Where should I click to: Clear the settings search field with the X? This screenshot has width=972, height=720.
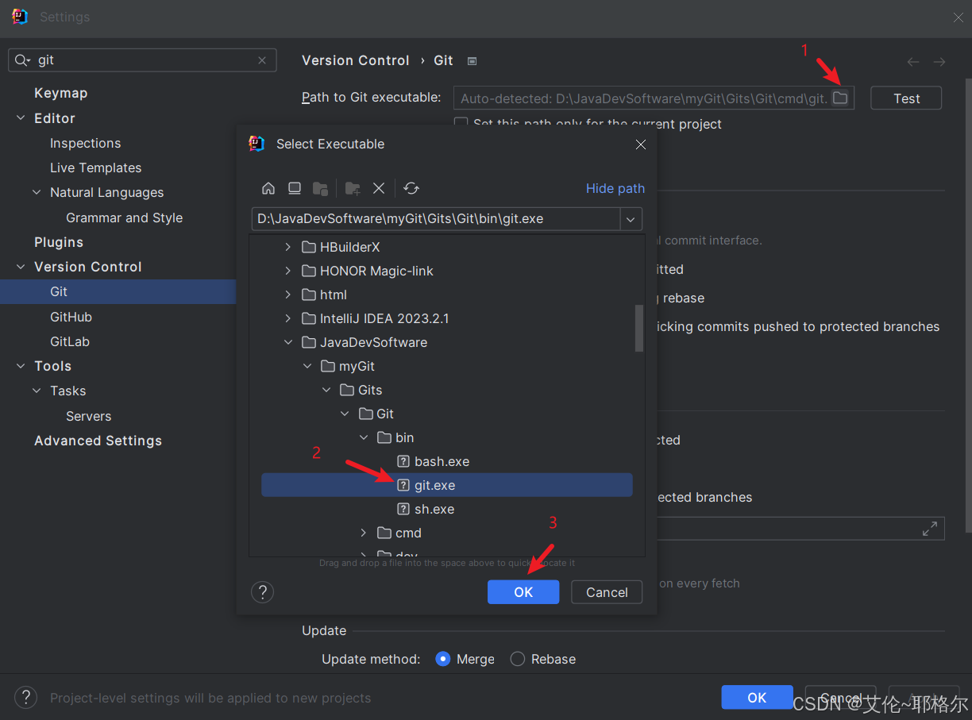pyautogui.click(x=262, y=60)
